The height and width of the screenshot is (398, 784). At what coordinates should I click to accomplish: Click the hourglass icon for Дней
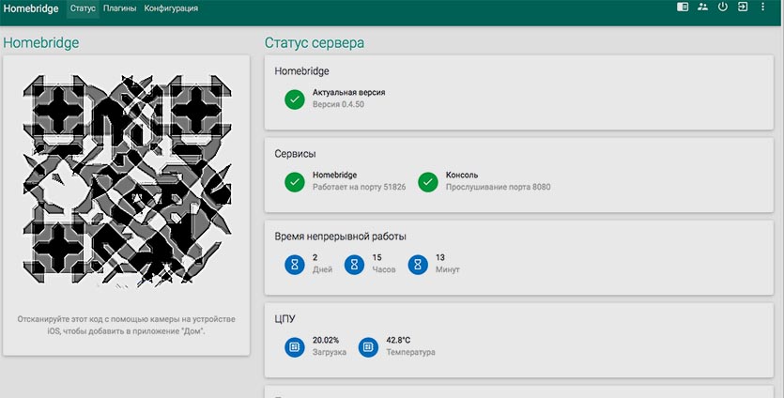(x=295, y=264)
